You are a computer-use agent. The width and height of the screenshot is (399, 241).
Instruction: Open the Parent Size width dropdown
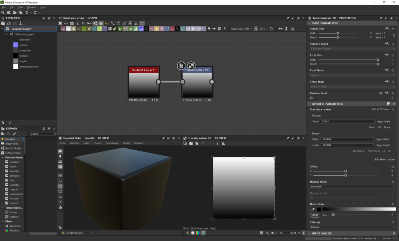point(248,29)
